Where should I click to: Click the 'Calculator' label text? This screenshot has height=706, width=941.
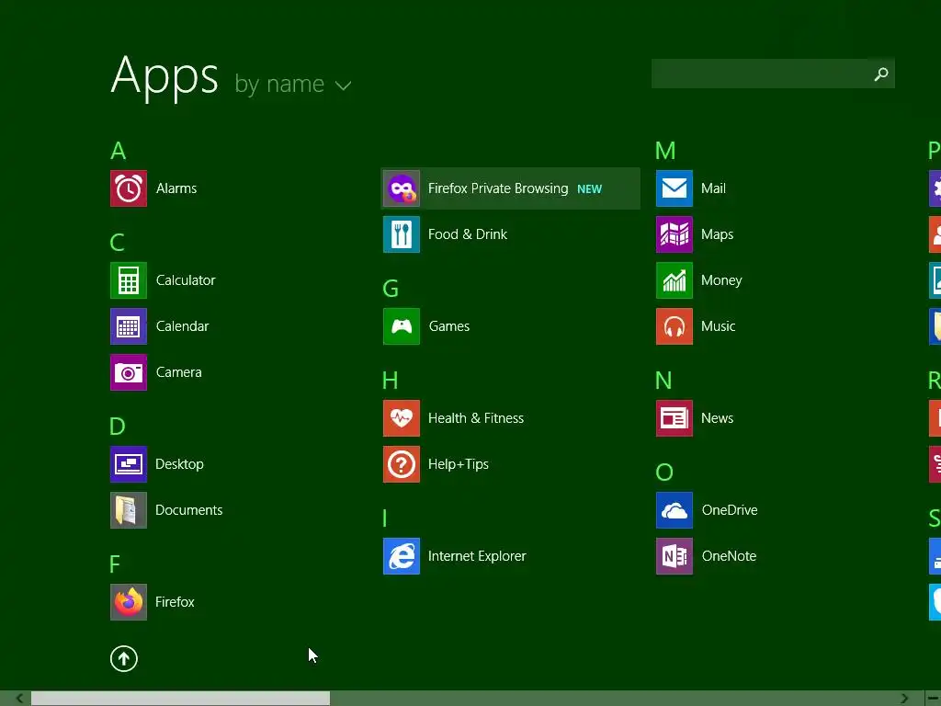pyautogui.click(x=186, y=280)
